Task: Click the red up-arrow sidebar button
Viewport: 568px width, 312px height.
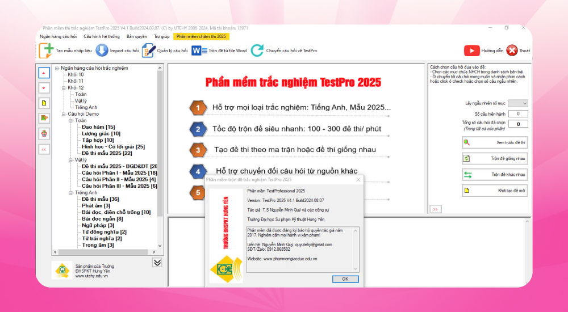Action: click(x=44, y=73)
